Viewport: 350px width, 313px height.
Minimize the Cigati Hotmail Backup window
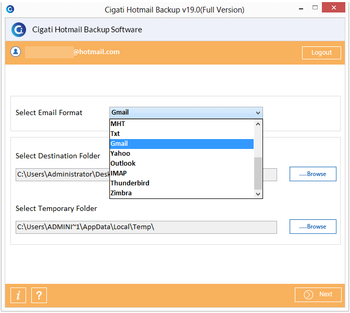[301, 8]
